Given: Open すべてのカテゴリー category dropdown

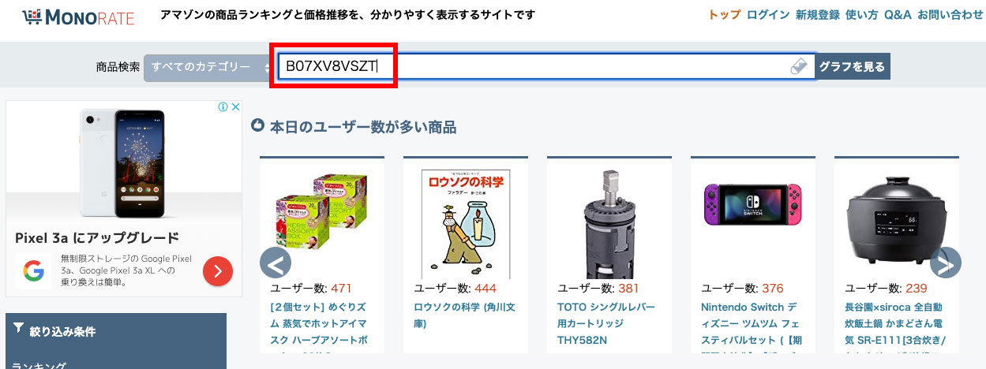Looking at the screenshot, I should pos(208,67).
